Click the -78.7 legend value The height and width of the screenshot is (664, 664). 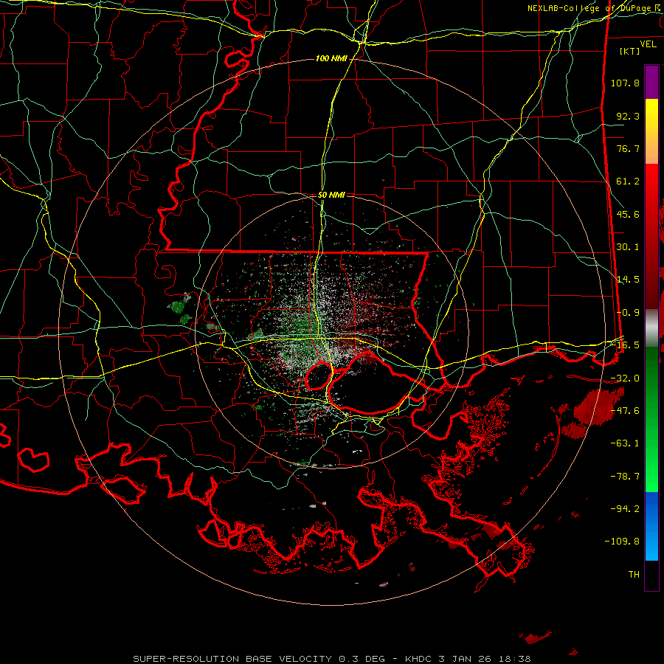click(625, 477)
